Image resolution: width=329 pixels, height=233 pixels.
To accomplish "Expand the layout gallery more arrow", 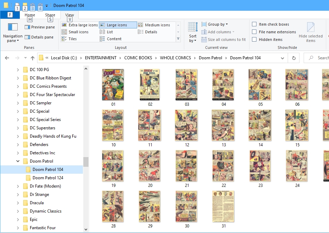I will point(178,39).
